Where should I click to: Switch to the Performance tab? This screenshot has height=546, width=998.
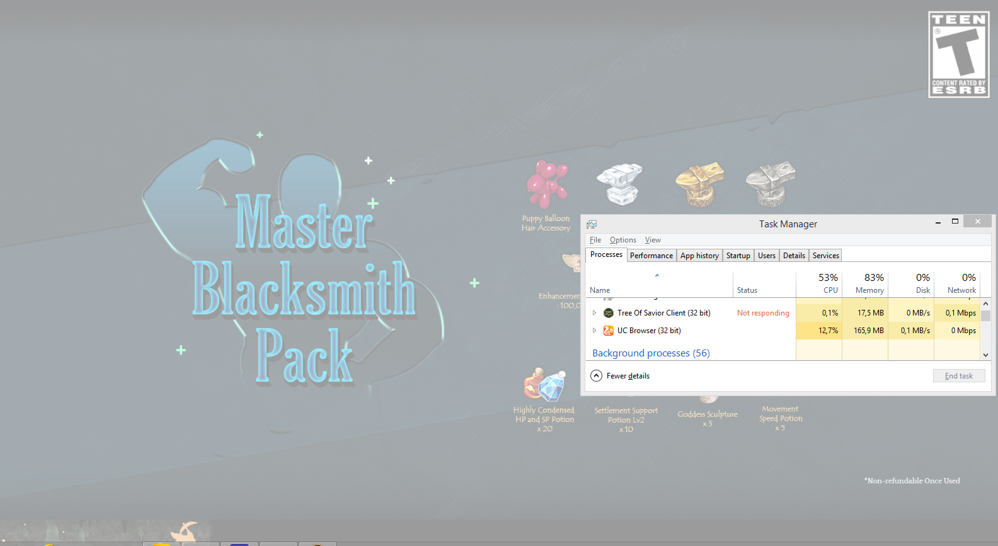click(651, 256)
